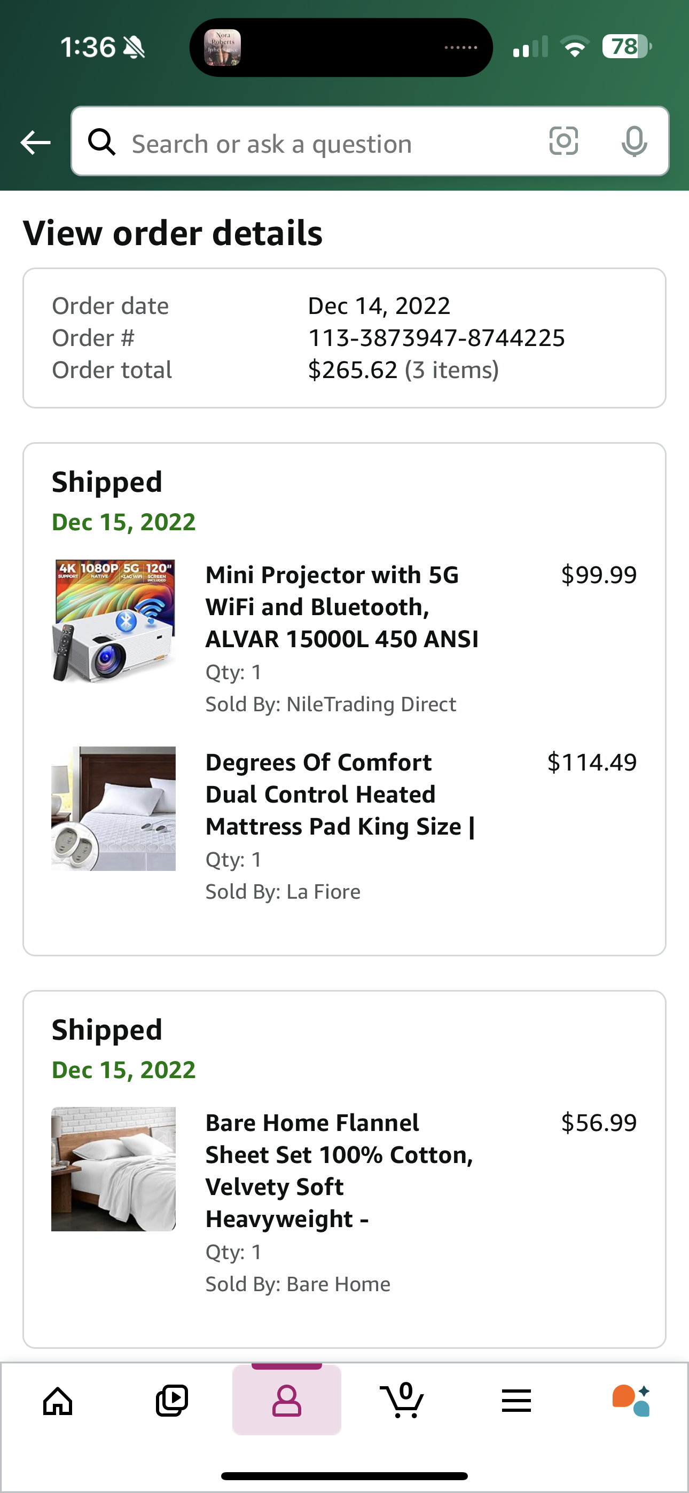The width and height of the screenshot is (689, 1493).
Task: Open the profile account tab
Action: click(286, 1400)
